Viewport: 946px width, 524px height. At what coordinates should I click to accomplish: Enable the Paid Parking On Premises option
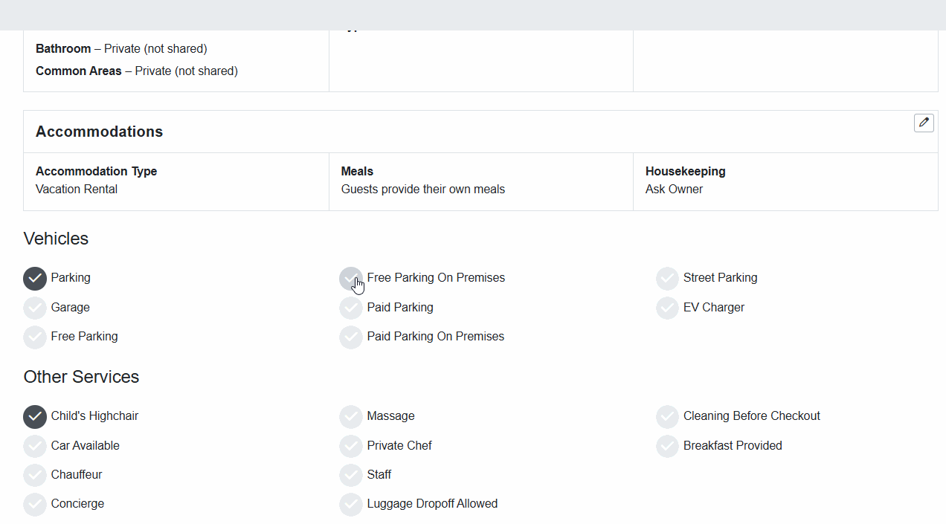tap(350, 337)
